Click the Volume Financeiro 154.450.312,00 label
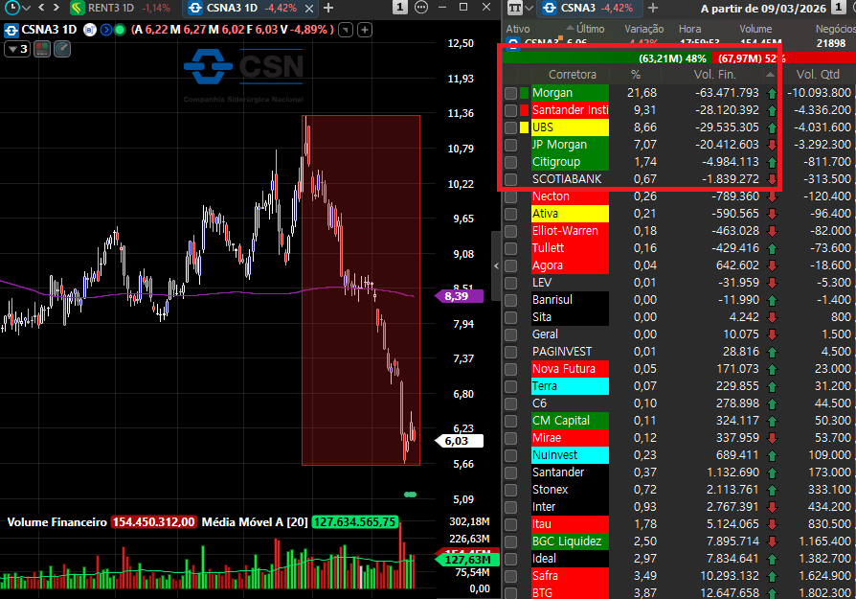Viewport: 856px width, 599px height. coord(101,522)
